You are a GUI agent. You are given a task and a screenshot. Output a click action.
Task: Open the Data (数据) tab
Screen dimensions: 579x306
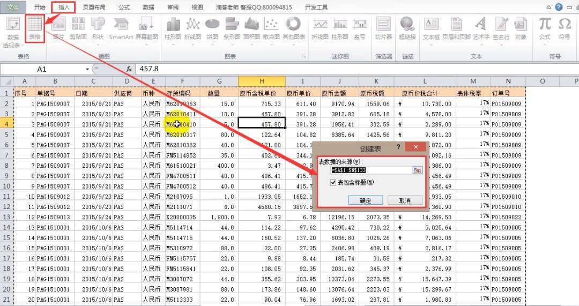(x=149, y=7)
